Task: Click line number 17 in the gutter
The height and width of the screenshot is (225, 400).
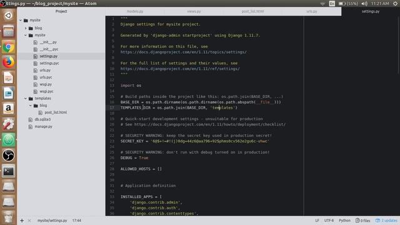Action: tap(112, 107)
